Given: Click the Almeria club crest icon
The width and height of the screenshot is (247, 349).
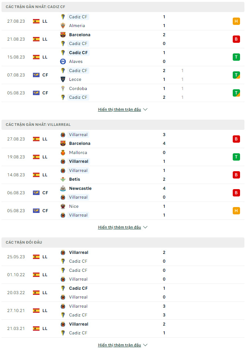Looking at the screenshot, I should tap(63, 26).
